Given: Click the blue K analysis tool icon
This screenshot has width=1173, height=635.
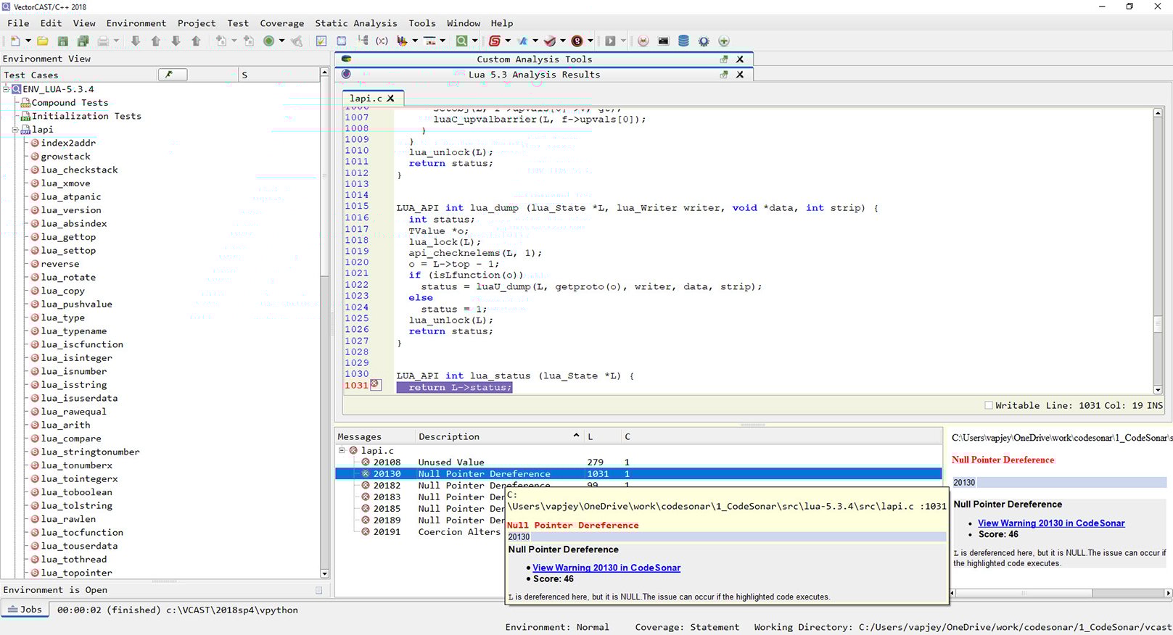Looking at the screenshot, I should coord(522,41).
